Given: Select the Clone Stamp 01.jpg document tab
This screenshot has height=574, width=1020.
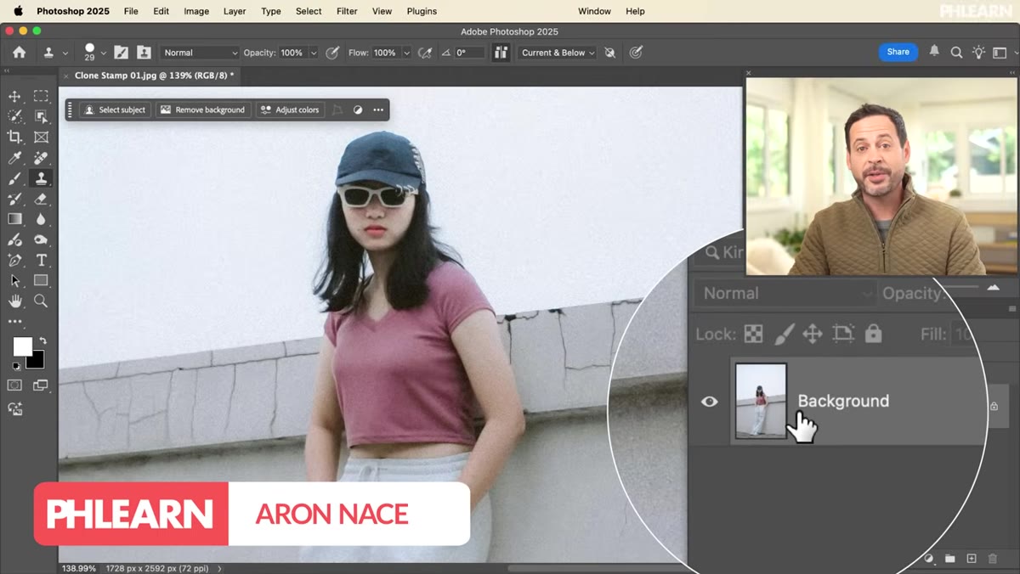Looking at the screenshot, I should [153, 76].
